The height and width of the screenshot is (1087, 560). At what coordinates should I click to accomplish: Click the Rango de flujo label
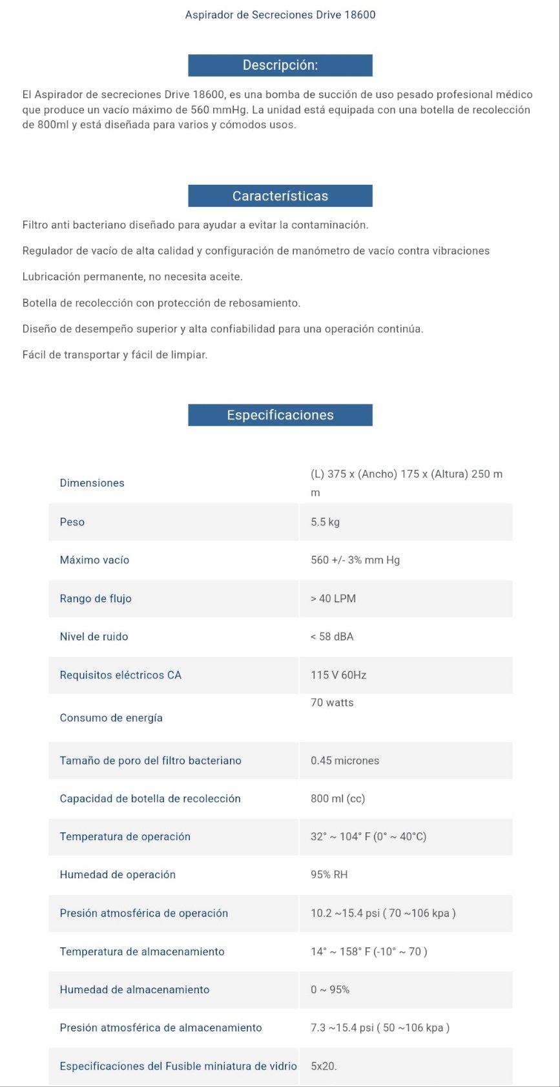pyautogui.click(x=96, y=598)
